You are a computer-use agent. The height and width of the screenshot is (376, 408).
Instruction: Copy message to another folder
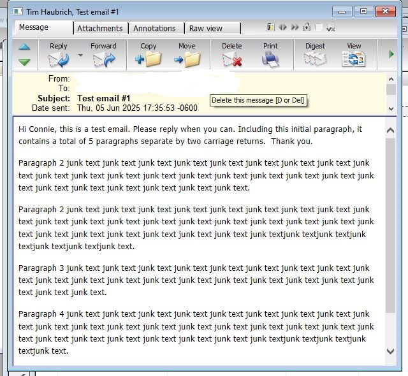148,59
